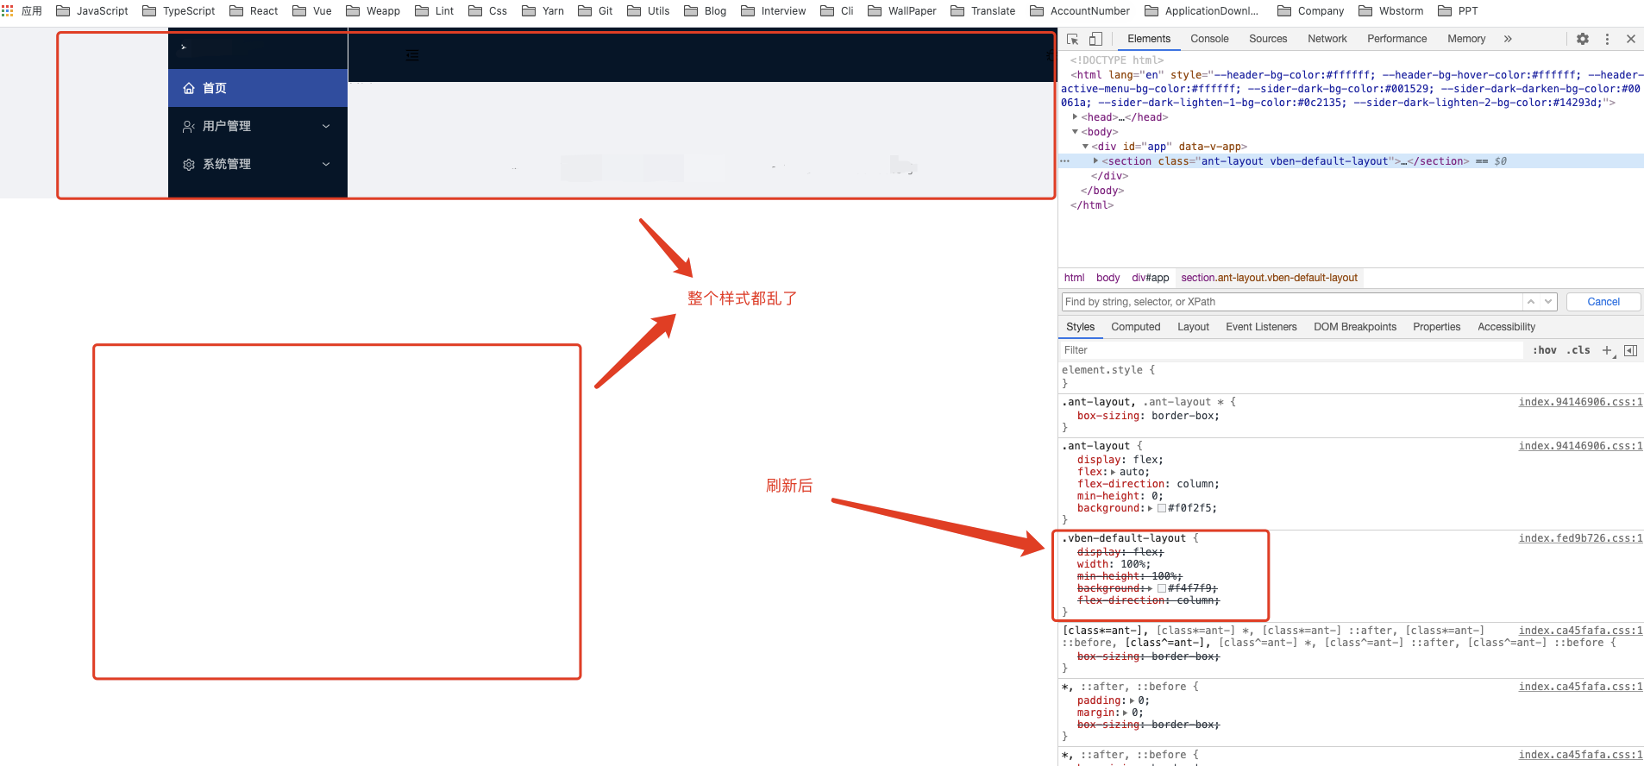
Task: Open the Event Listeners tab
Action: (1261, 327)
